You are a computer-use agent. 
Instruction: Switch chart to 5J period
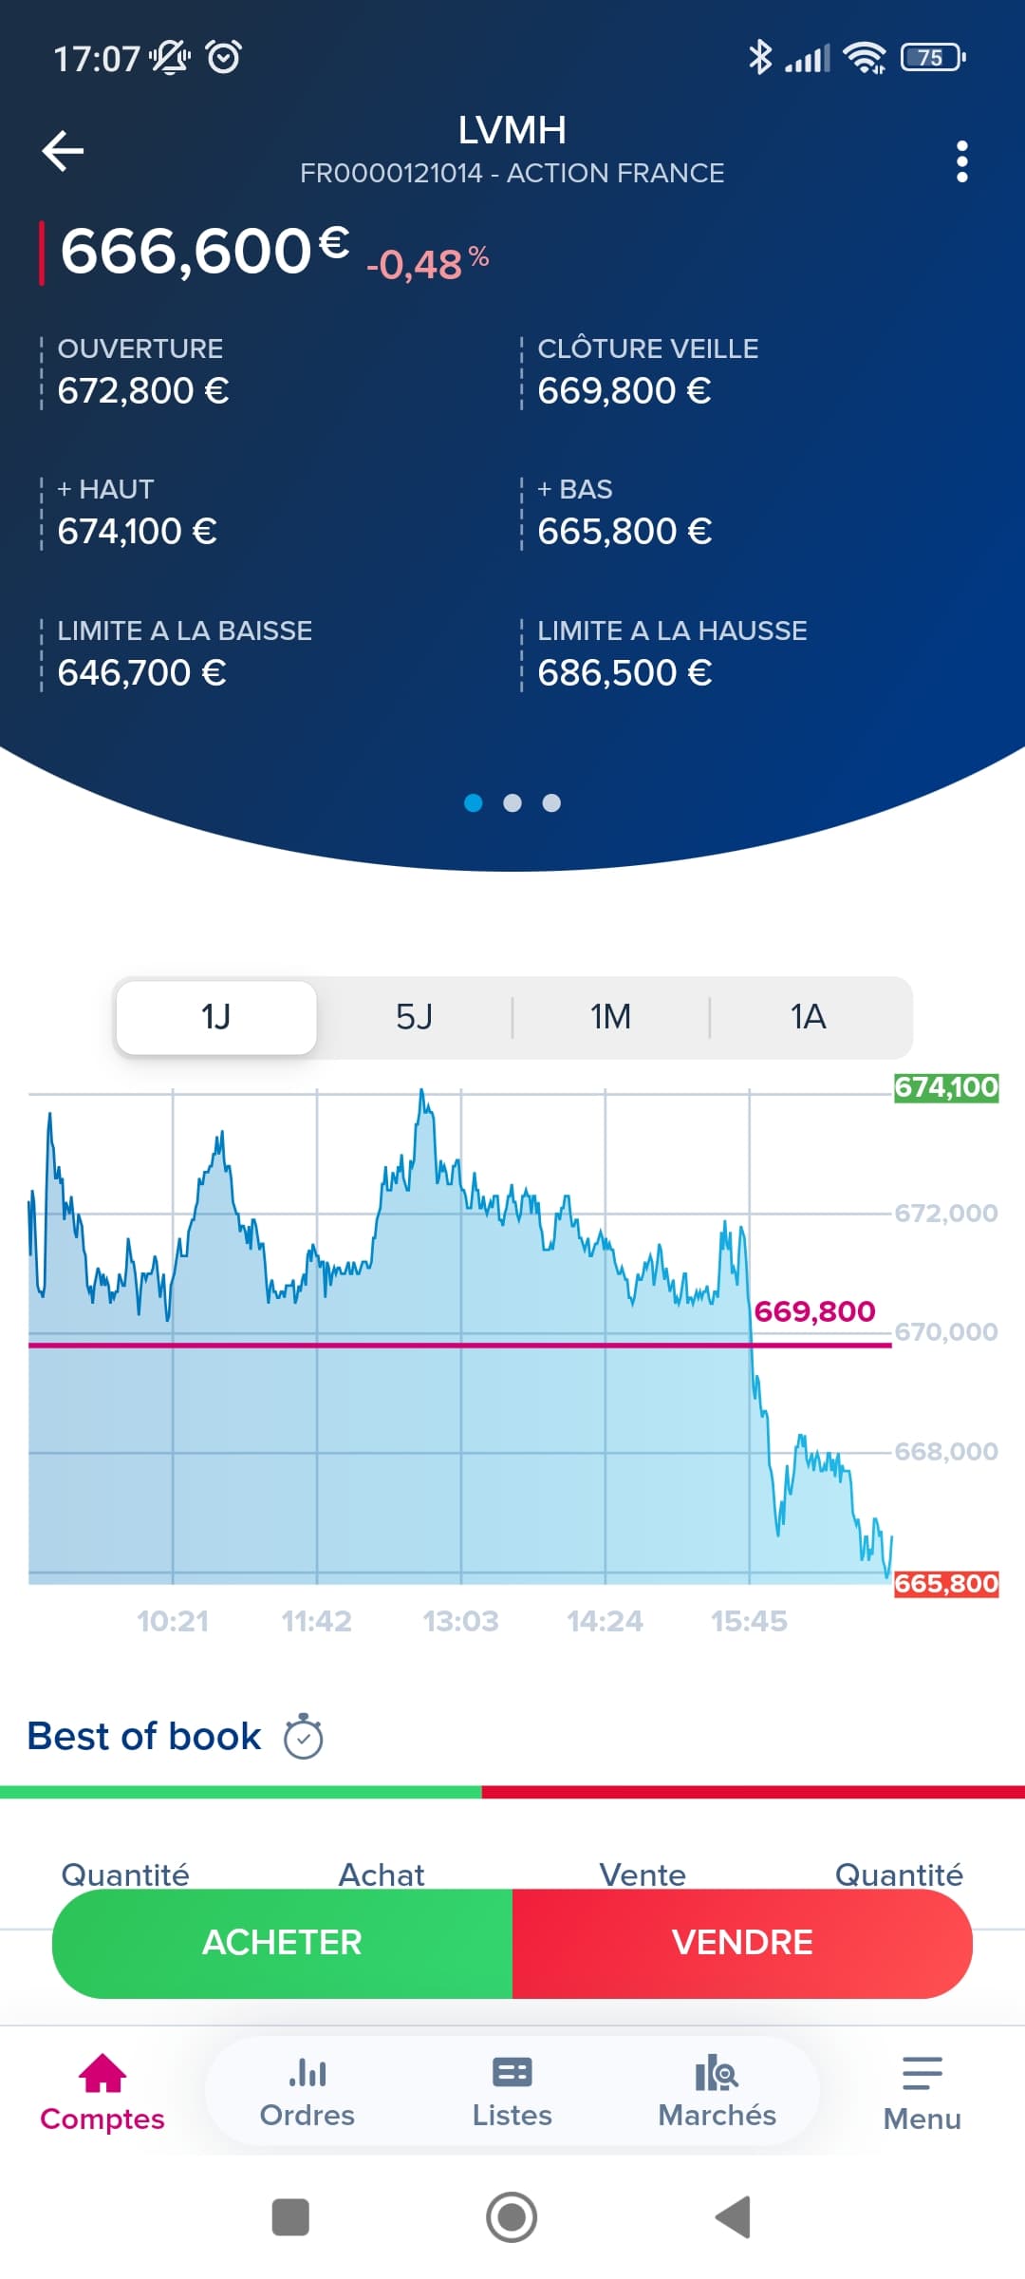point(414,1017)
